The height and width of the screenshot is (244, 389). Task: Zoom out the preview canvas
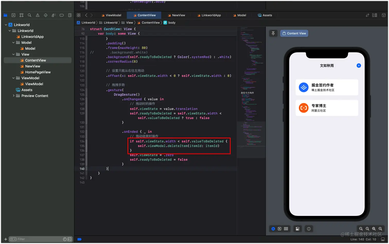click(x=361, y=229)
